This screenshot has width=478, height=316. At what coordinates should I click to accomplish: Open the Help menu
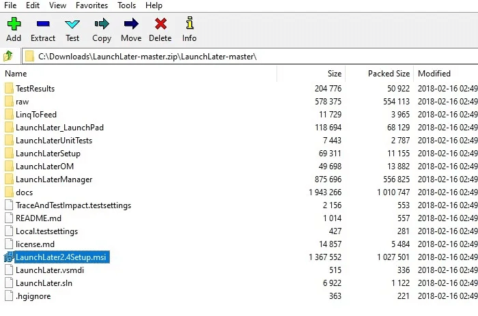point(154,5)
